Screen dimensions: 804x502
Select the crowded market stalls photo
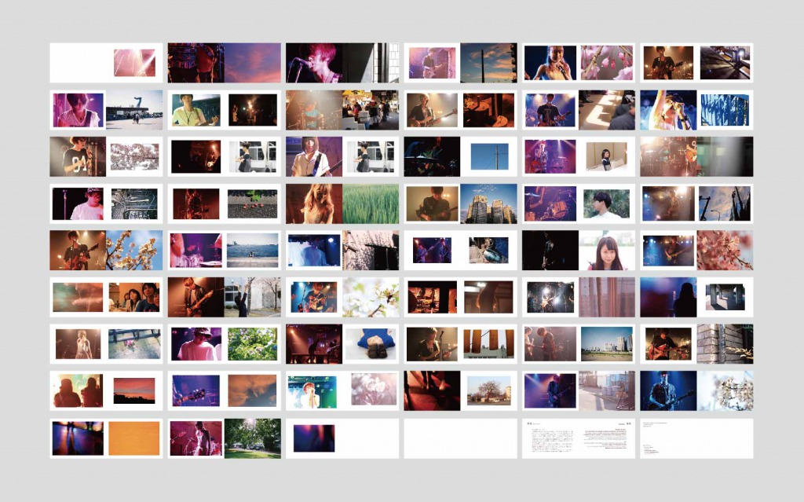(x=371, y=110)
